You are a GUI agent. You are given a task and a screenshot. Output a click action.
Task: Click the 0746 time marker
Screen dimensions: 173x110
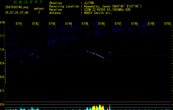point(101,24)
